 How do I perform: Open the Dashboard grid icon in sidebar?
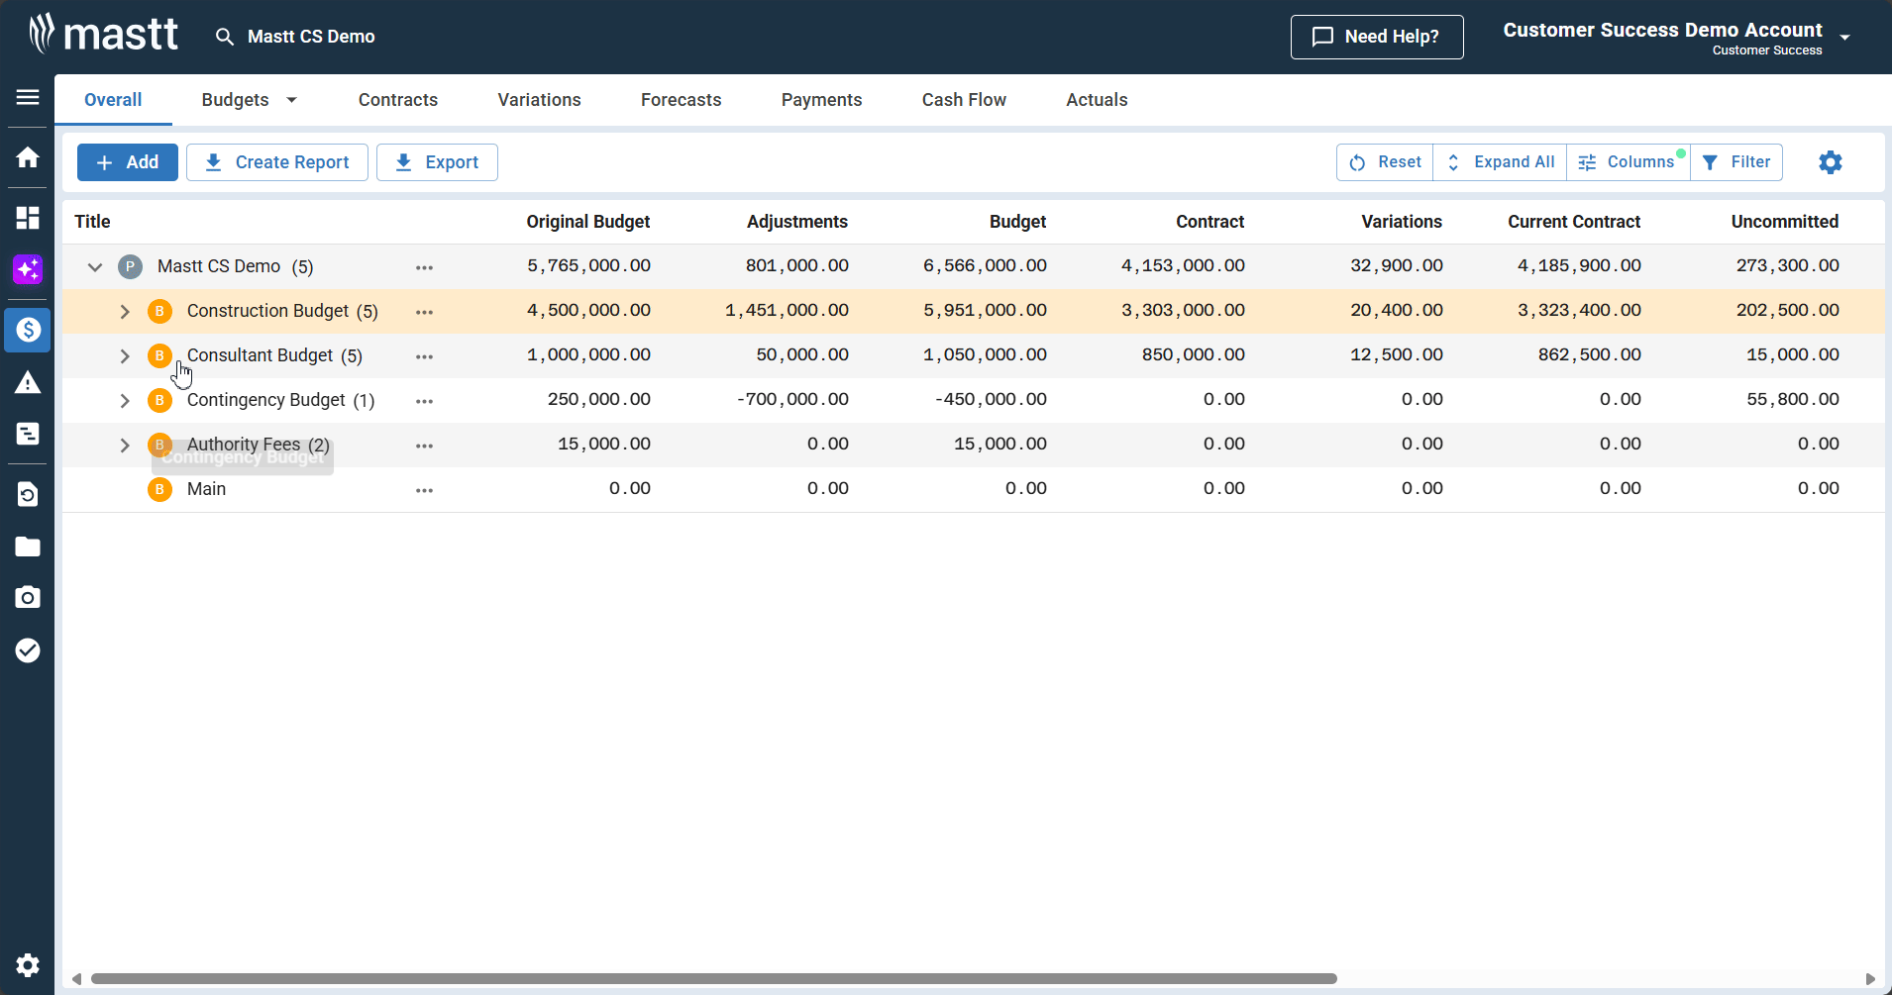[28, 218]
